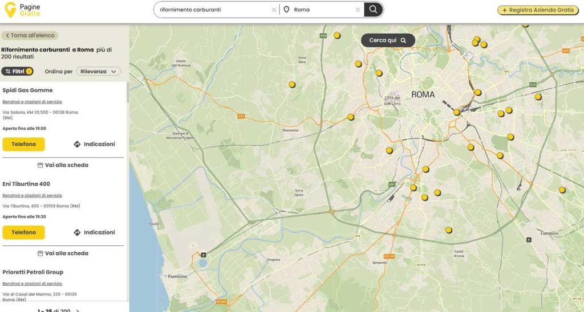Open Eni Tiburtina 400 listing title
584x312 pixels.
point(26,184)
